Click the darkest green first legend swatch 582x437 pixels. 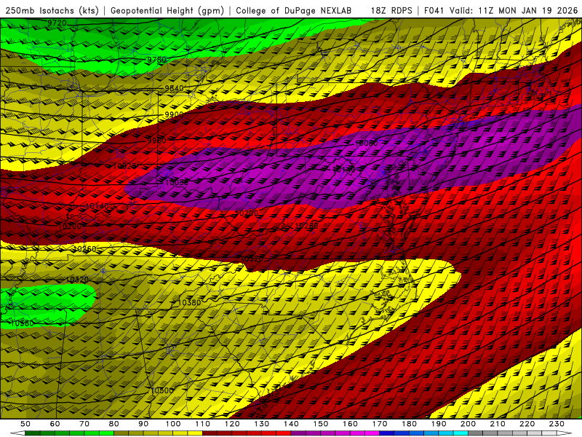coord(33,433)
